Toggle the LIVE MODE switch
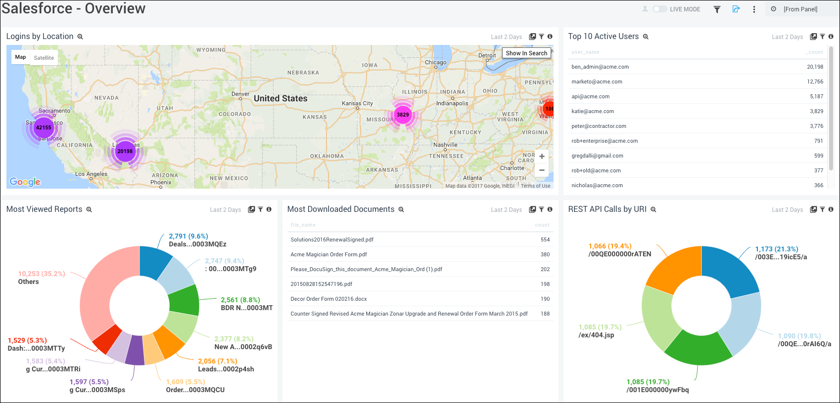Screen dimensions: 840x403 click(x=659, y=9)
